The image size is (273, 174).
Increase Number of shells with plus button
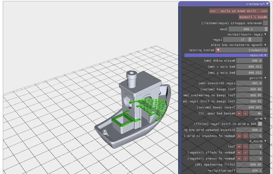[x=239, y=152]
